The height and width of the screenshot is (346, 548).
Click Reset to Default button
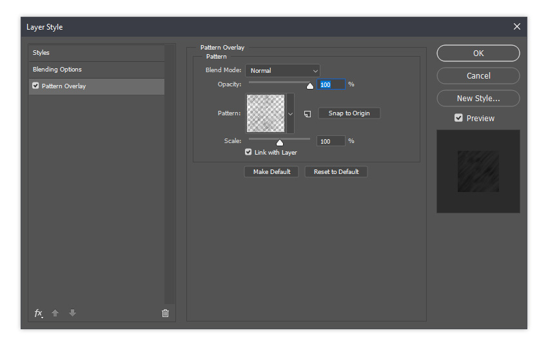336,172
